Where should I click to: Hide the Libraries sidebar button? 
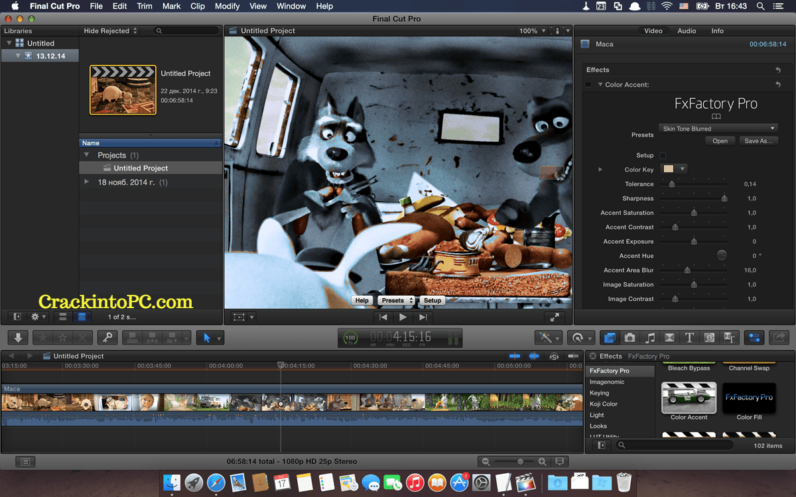click(x=17, y=317)
